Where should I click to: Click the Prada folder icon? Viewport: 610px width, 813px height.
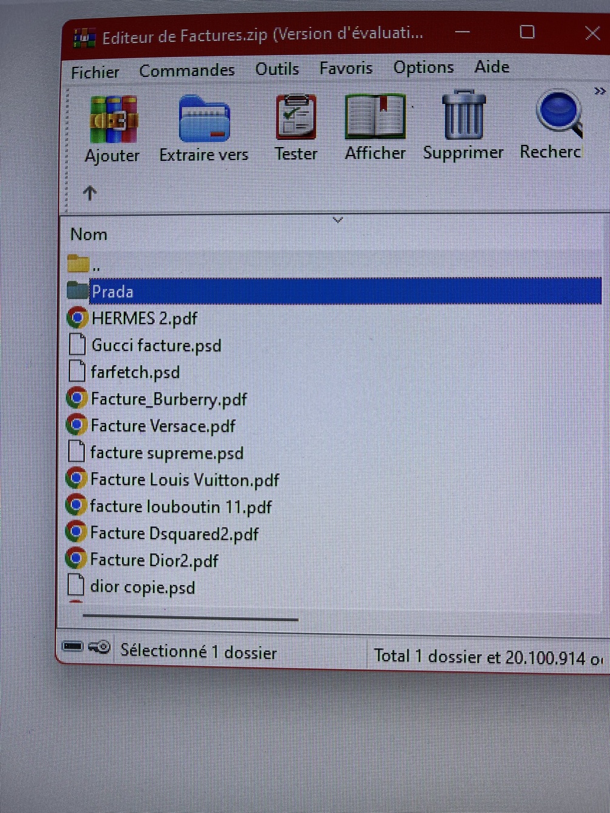pos(78,291)
